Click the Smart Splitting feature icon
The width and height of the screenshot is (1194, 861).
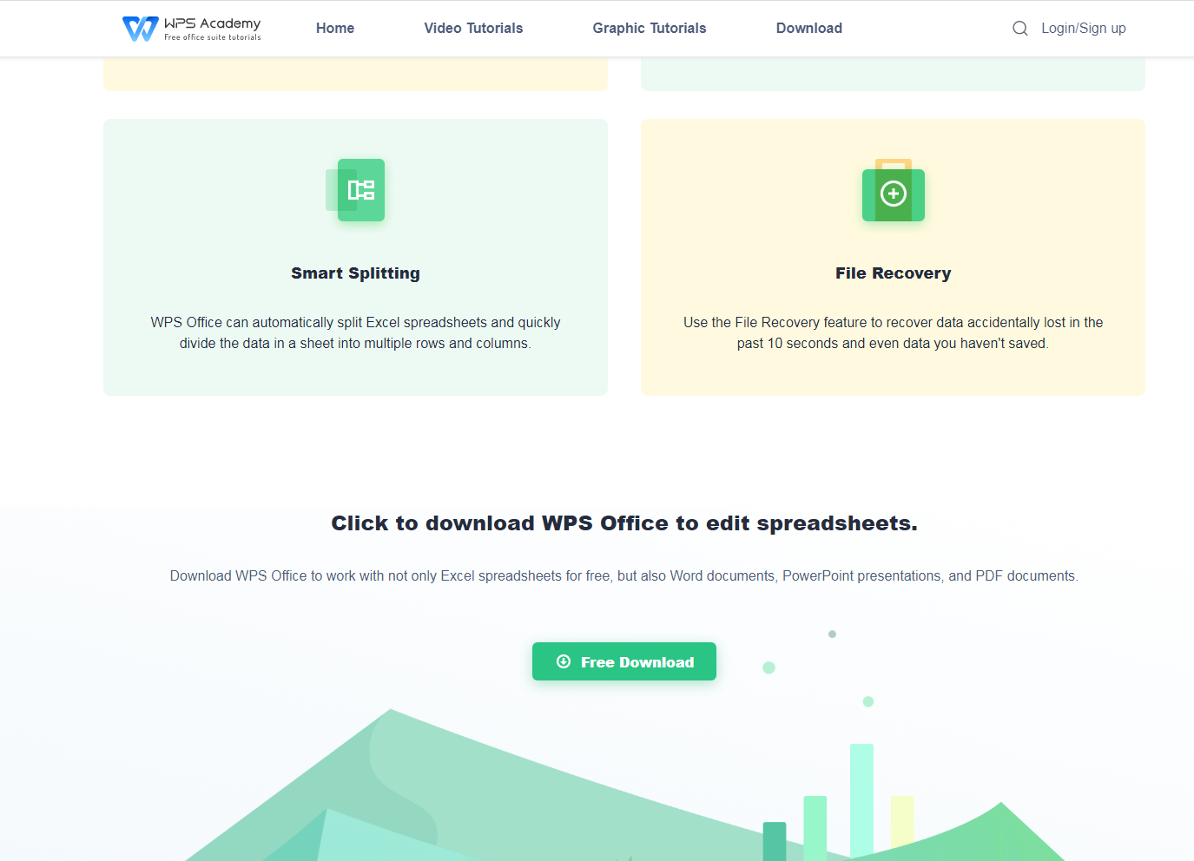pos(355,190)
